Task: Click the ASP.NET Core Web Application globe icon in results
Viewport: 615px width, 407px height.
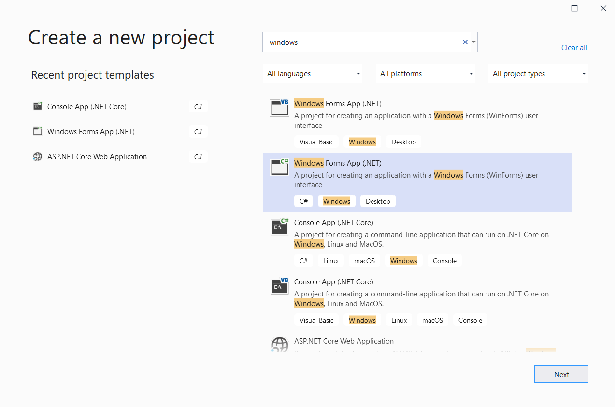Action: pos(279,345)
